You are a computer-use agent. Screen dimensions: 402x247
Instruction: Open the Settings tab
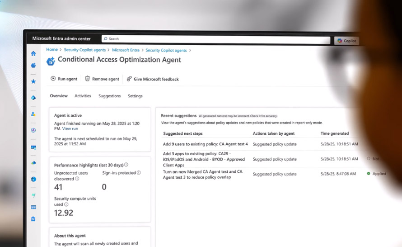coord(135,96)
